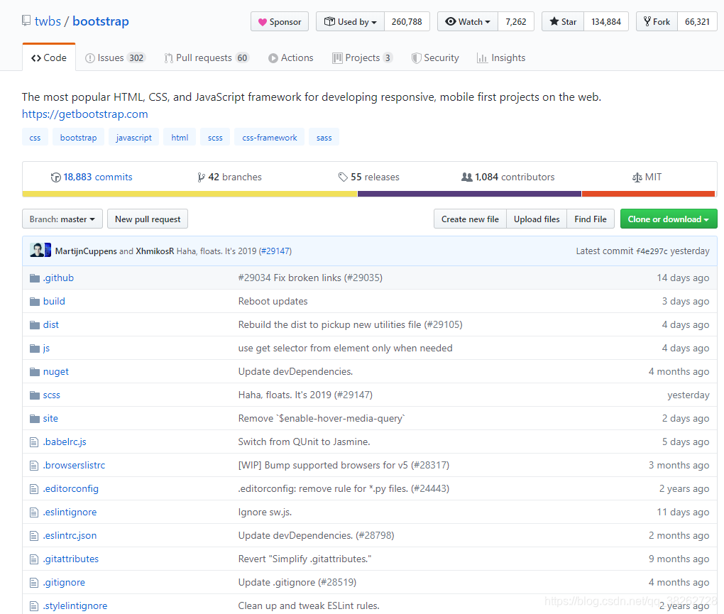
Task: Click the repository book icon beside twbs
Action: coord(26,21)
